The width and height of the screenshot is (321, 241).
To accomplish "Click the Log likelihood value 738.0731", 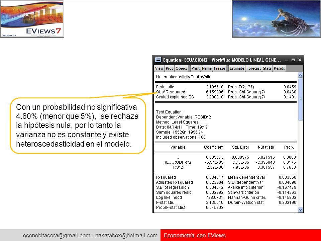I will tap(215, 197).
